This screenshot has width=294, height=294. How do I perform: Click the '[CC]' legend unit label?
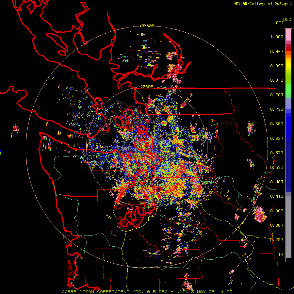pos(279,23)
